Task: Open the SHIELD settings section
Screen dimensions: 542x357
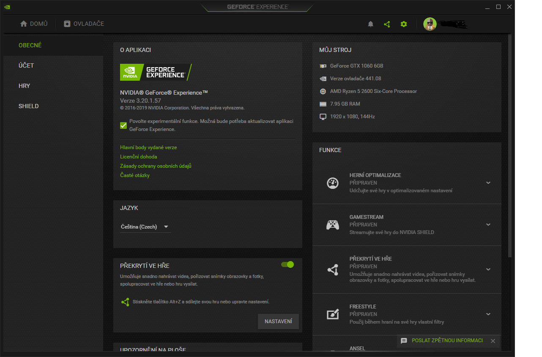Action: pyautogui.click(x=53, y=106)
